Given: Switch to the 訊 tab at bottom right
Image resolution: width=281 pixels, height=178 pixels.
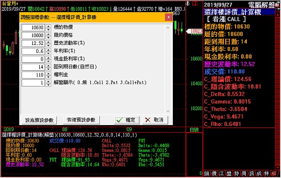Looking at the screenshot, I should coord(251,173).
